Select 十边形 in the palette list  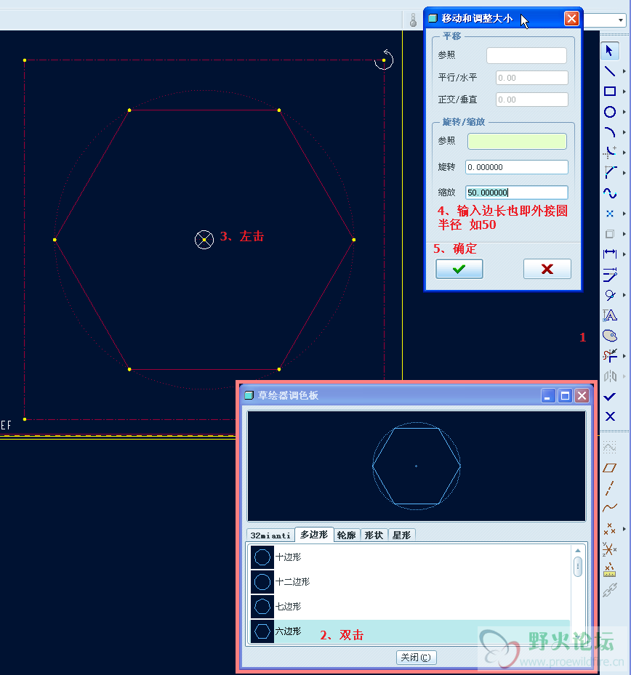(x=411, y=557)
